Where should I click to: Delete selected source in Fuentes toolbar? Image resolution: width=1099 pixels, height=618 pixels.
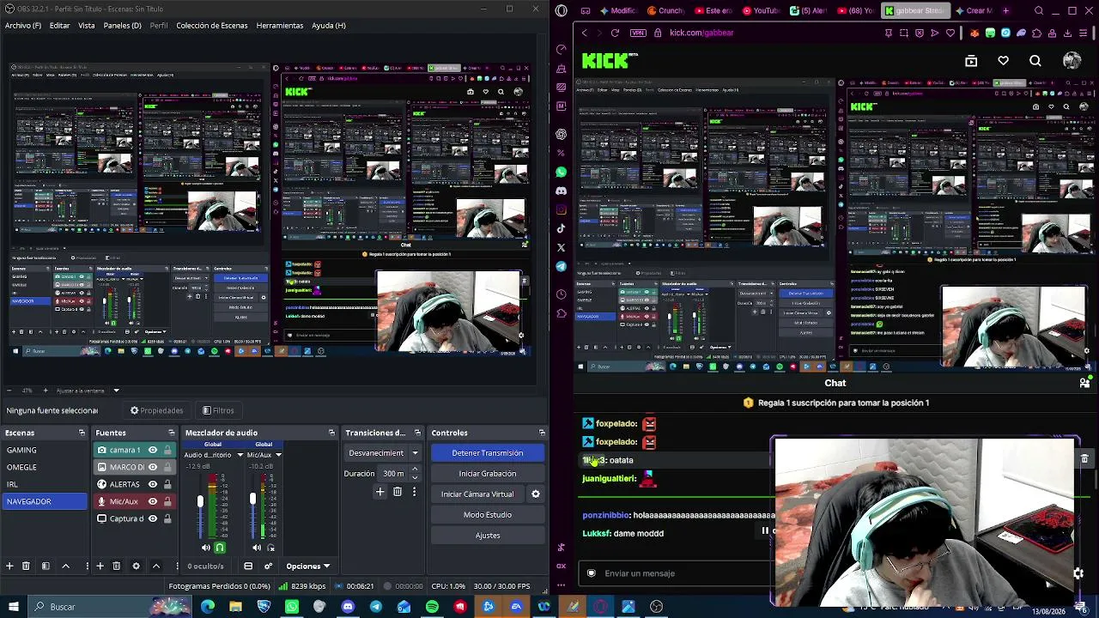[117, 566]
